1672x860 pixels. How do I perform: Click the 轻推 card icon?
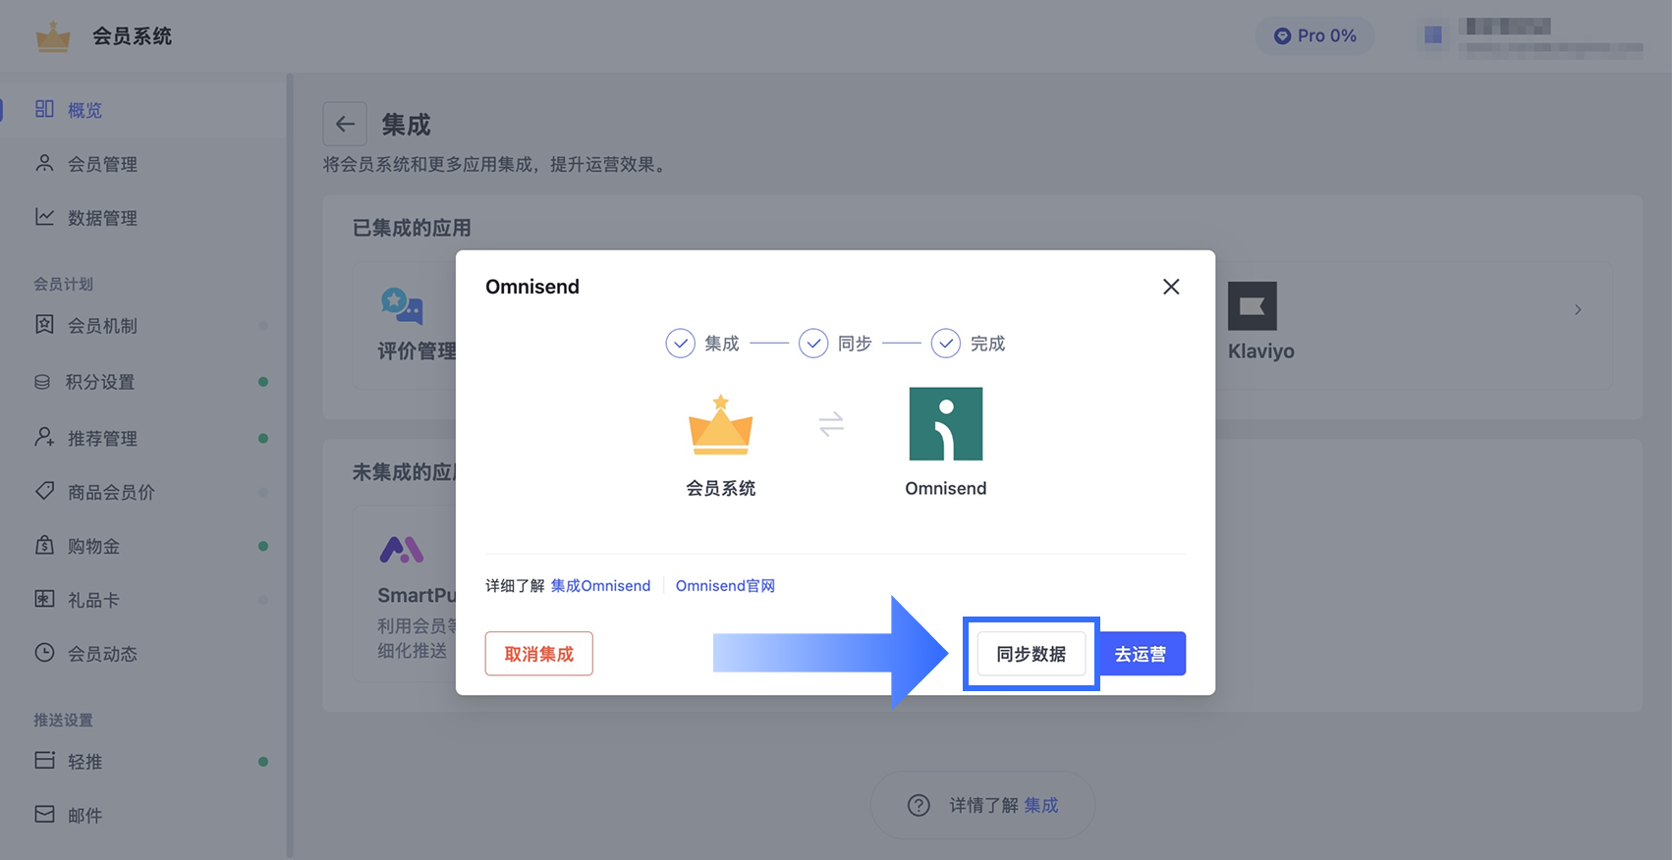pos(44,761)
